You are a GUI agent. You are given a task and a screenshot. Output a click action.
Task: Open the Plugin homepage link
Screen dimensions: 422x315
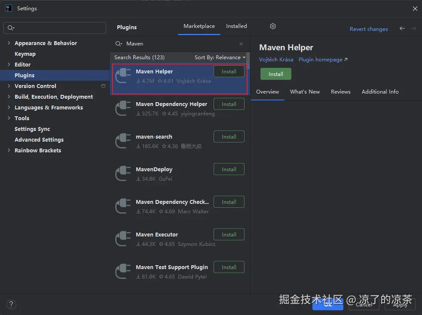(x=323, y=59)
